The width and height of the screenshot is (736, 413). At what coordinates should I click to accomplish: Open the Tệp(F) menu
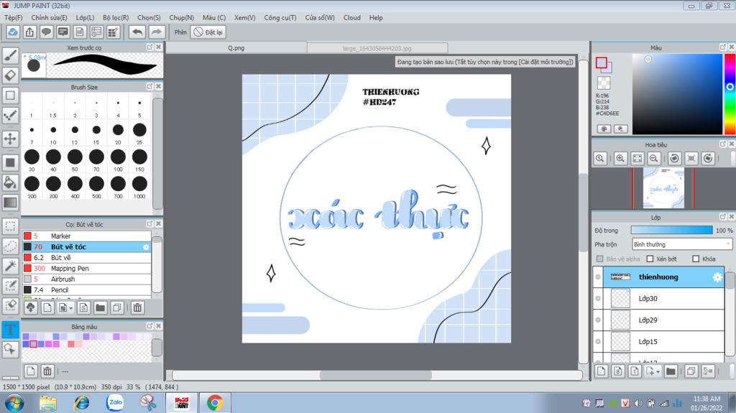click(x=13, y=17)
